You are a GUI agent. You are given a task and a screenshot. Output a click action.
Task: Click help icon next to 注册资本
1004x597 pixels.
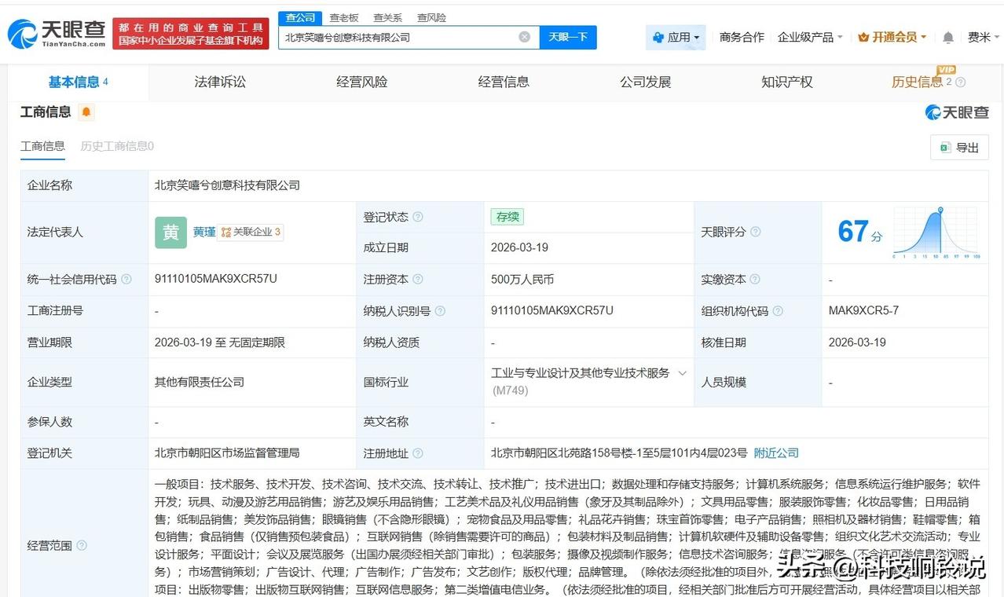point(420,280)
